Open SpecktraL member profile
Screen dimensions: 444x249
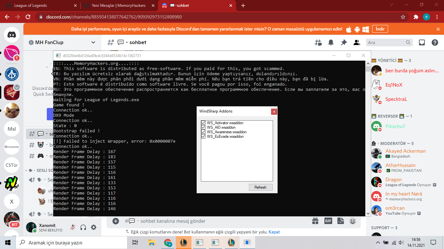tap(405, 99)
